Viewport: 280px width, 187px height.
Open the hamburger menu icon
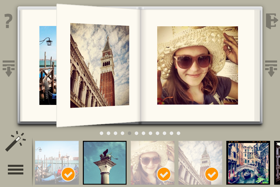15,169
